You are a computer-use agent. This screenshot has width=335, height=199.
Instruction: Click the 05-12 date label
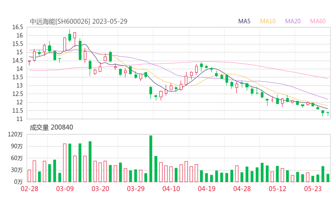278,189
